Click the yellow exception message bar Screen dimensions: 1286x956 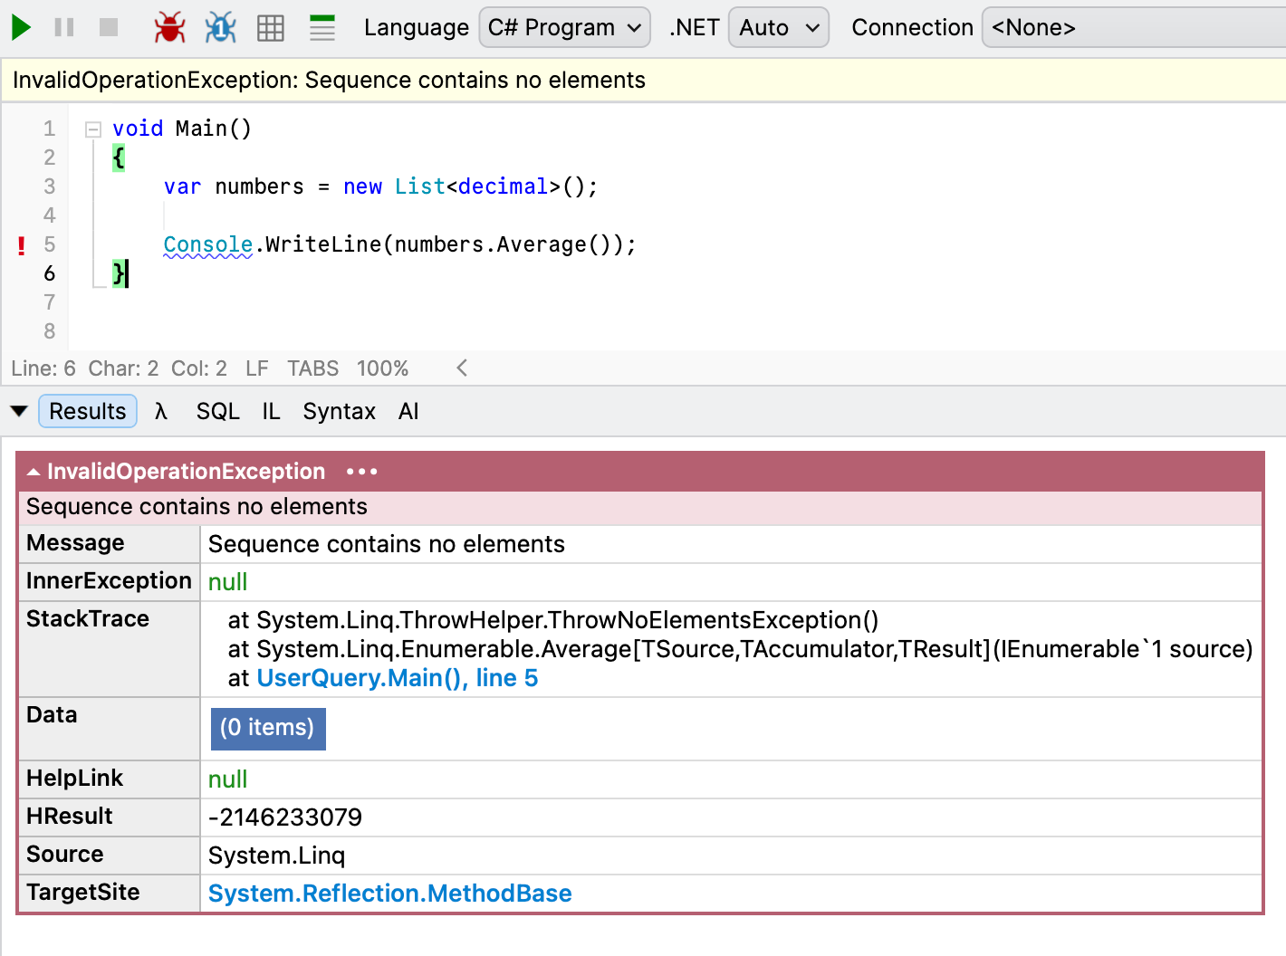[x=643, y=81]
